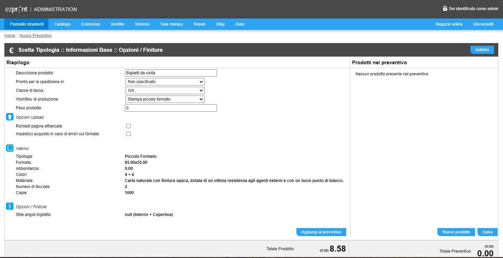Open Pronto per la spedizione dropdown
503x258 pixels.
click(x=165, y=82)
